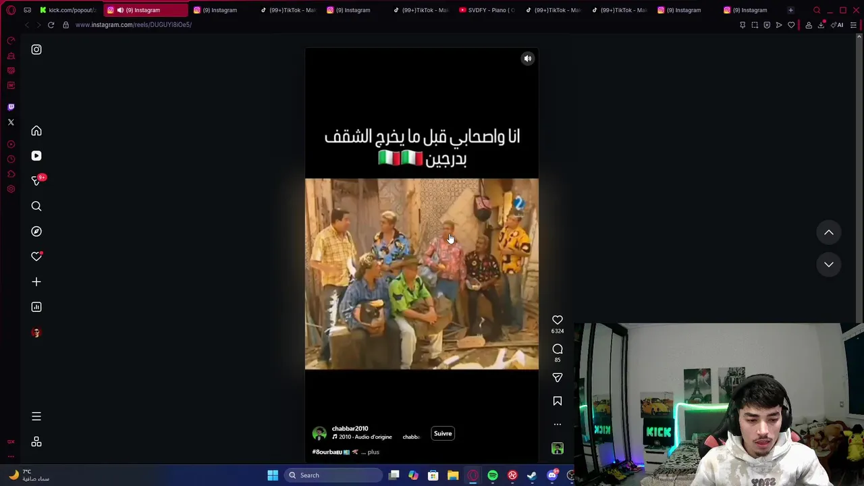This screenshot has width=864, height=486.
Task: Open the Dashboard insights icon
Action: [x=36, y=307]
